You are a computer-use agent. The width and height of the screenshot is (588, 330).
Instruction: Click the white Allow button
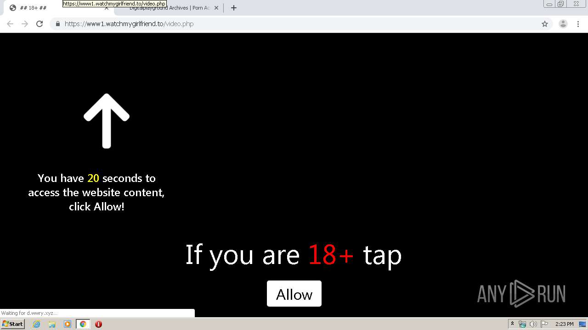[x=294, y=294]
